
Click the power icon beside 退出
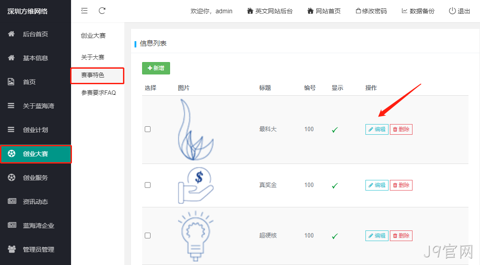coord(452,11)
